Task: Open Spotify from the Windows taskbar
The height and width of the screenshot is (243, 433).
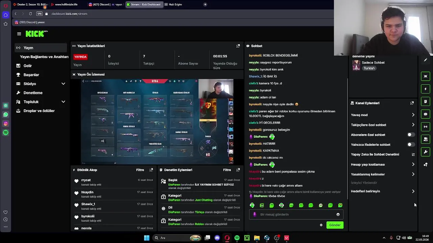Action: click(x=237, y=238)
